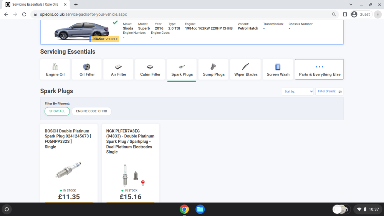
Task: Open the tab search chevron
Action: 351,4
